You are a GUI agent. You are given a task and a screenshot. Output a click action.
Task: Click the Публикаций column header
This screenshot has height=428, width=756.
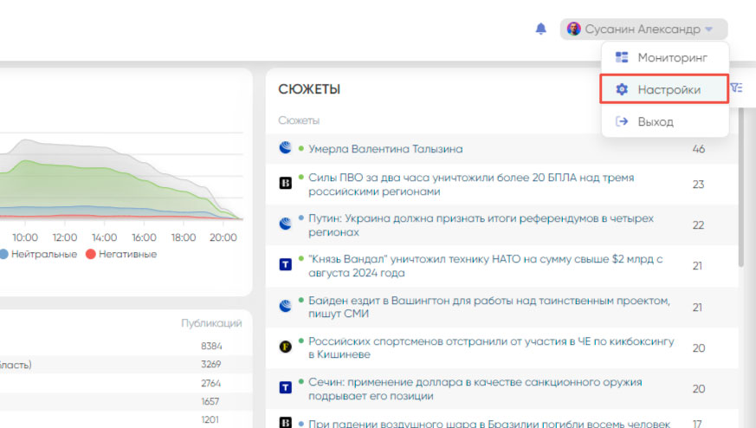[210, 323]
